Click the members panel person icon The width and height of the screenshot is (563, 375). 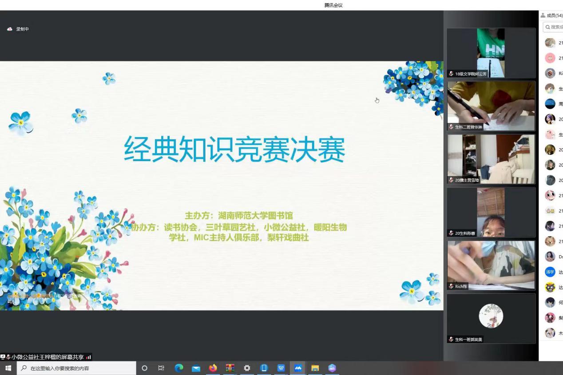543,16
